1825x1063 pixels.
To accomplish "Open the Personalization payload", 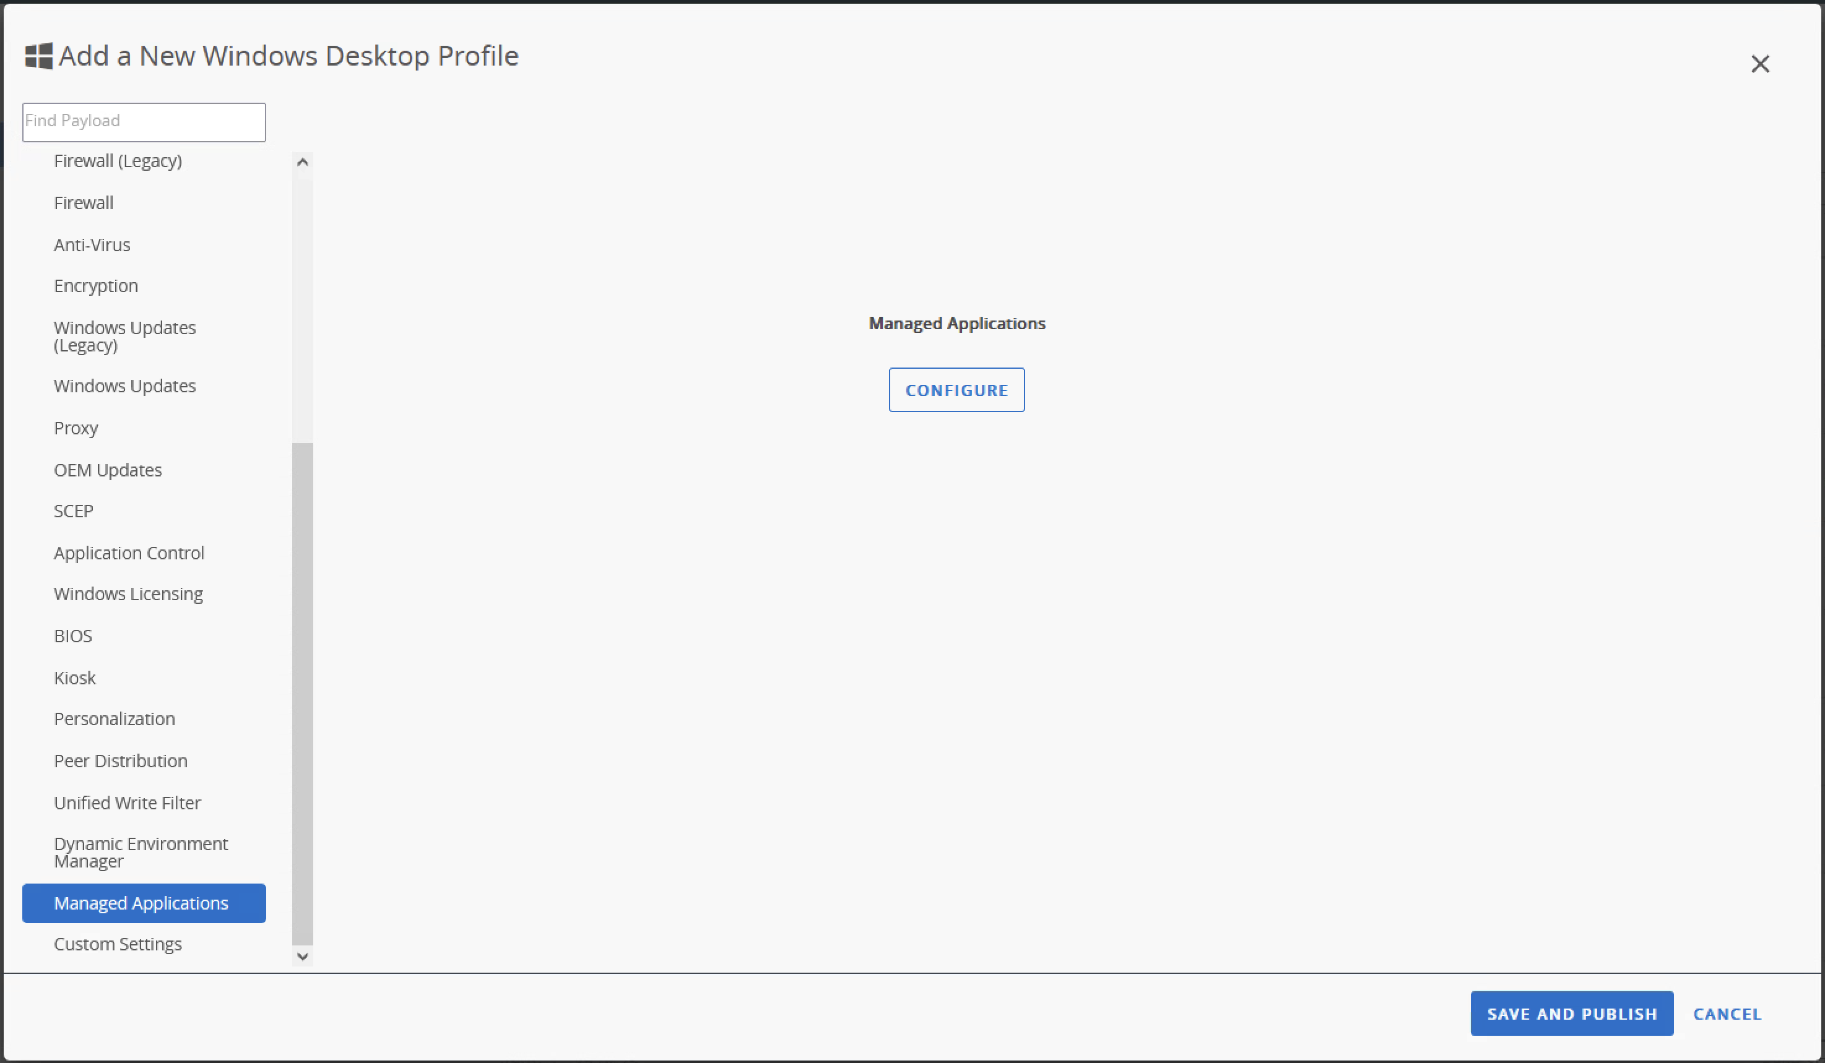I will pyautogui.click(x=114, y=718).
